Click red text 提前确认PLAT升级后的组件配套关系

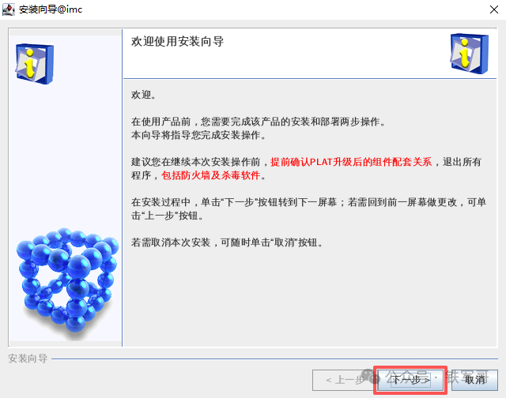click(351, 162)
